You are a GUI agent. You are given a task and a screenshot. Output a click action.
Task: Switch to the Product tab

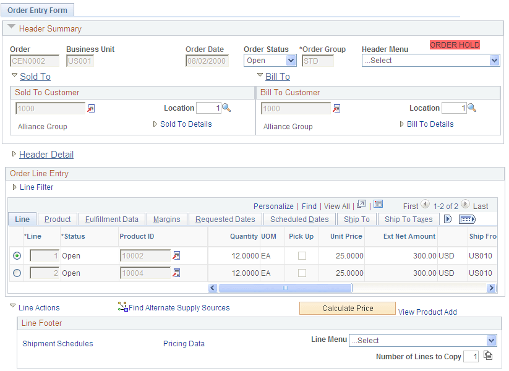[58, 220]
